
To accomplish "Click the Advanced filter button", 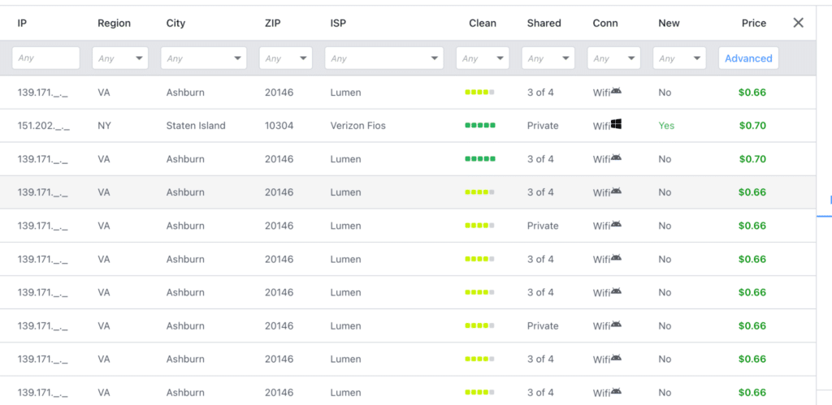I will [x=748, y=58].
